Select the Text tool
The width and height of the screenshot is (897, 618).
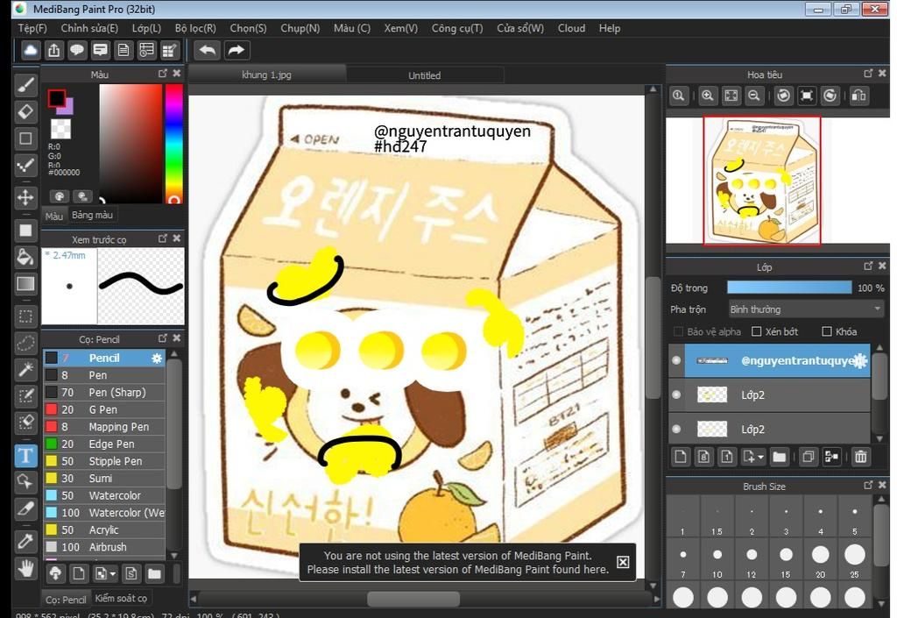pos(25,456)
